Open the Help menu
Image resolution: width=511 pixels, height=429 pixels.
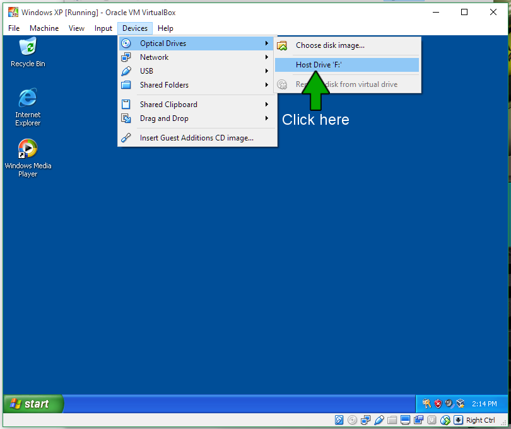[x=165, y=28]
